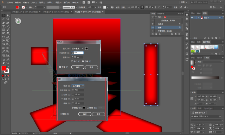Select the Selection tool (black arrow)
Image resolution: width=225 pixels, height=135 pixels.
pyautogui.click(x=4, y=16)
